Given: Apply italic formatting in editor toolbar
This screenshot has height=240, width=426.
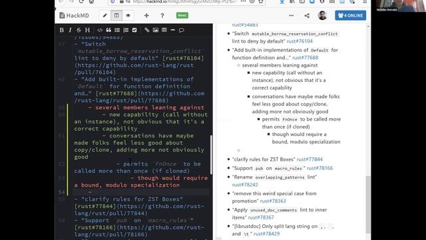Looking at the screenshot, I should click(70, 30).
